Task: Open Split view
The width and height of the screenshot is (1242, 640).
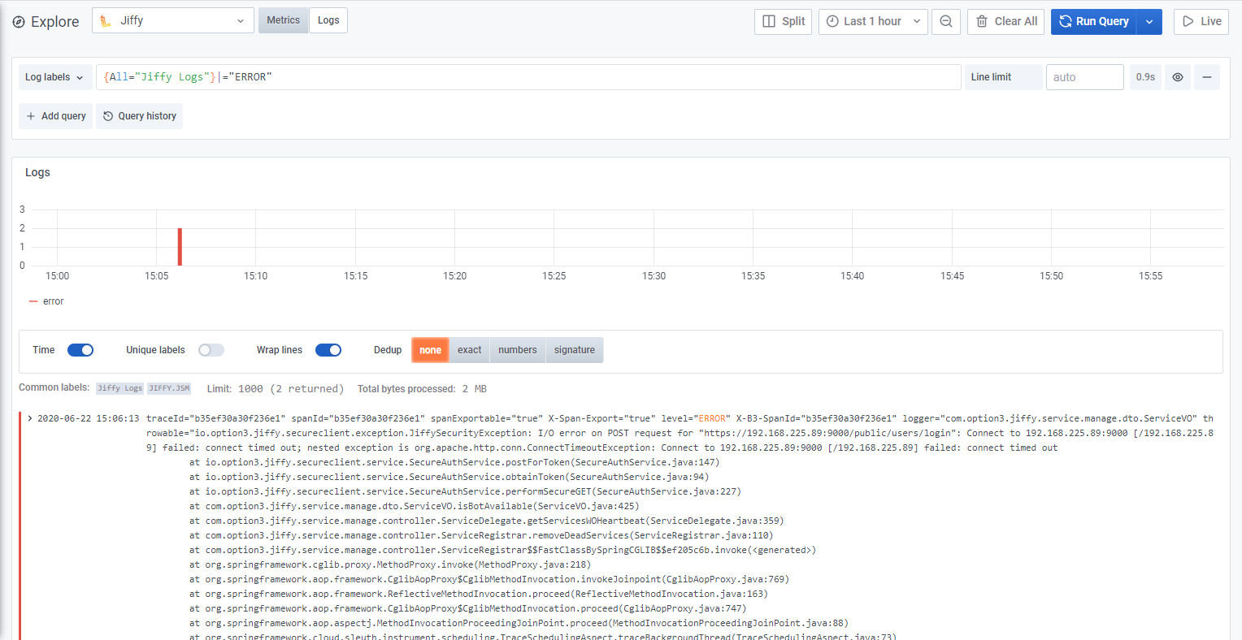Action: [784, 22]
